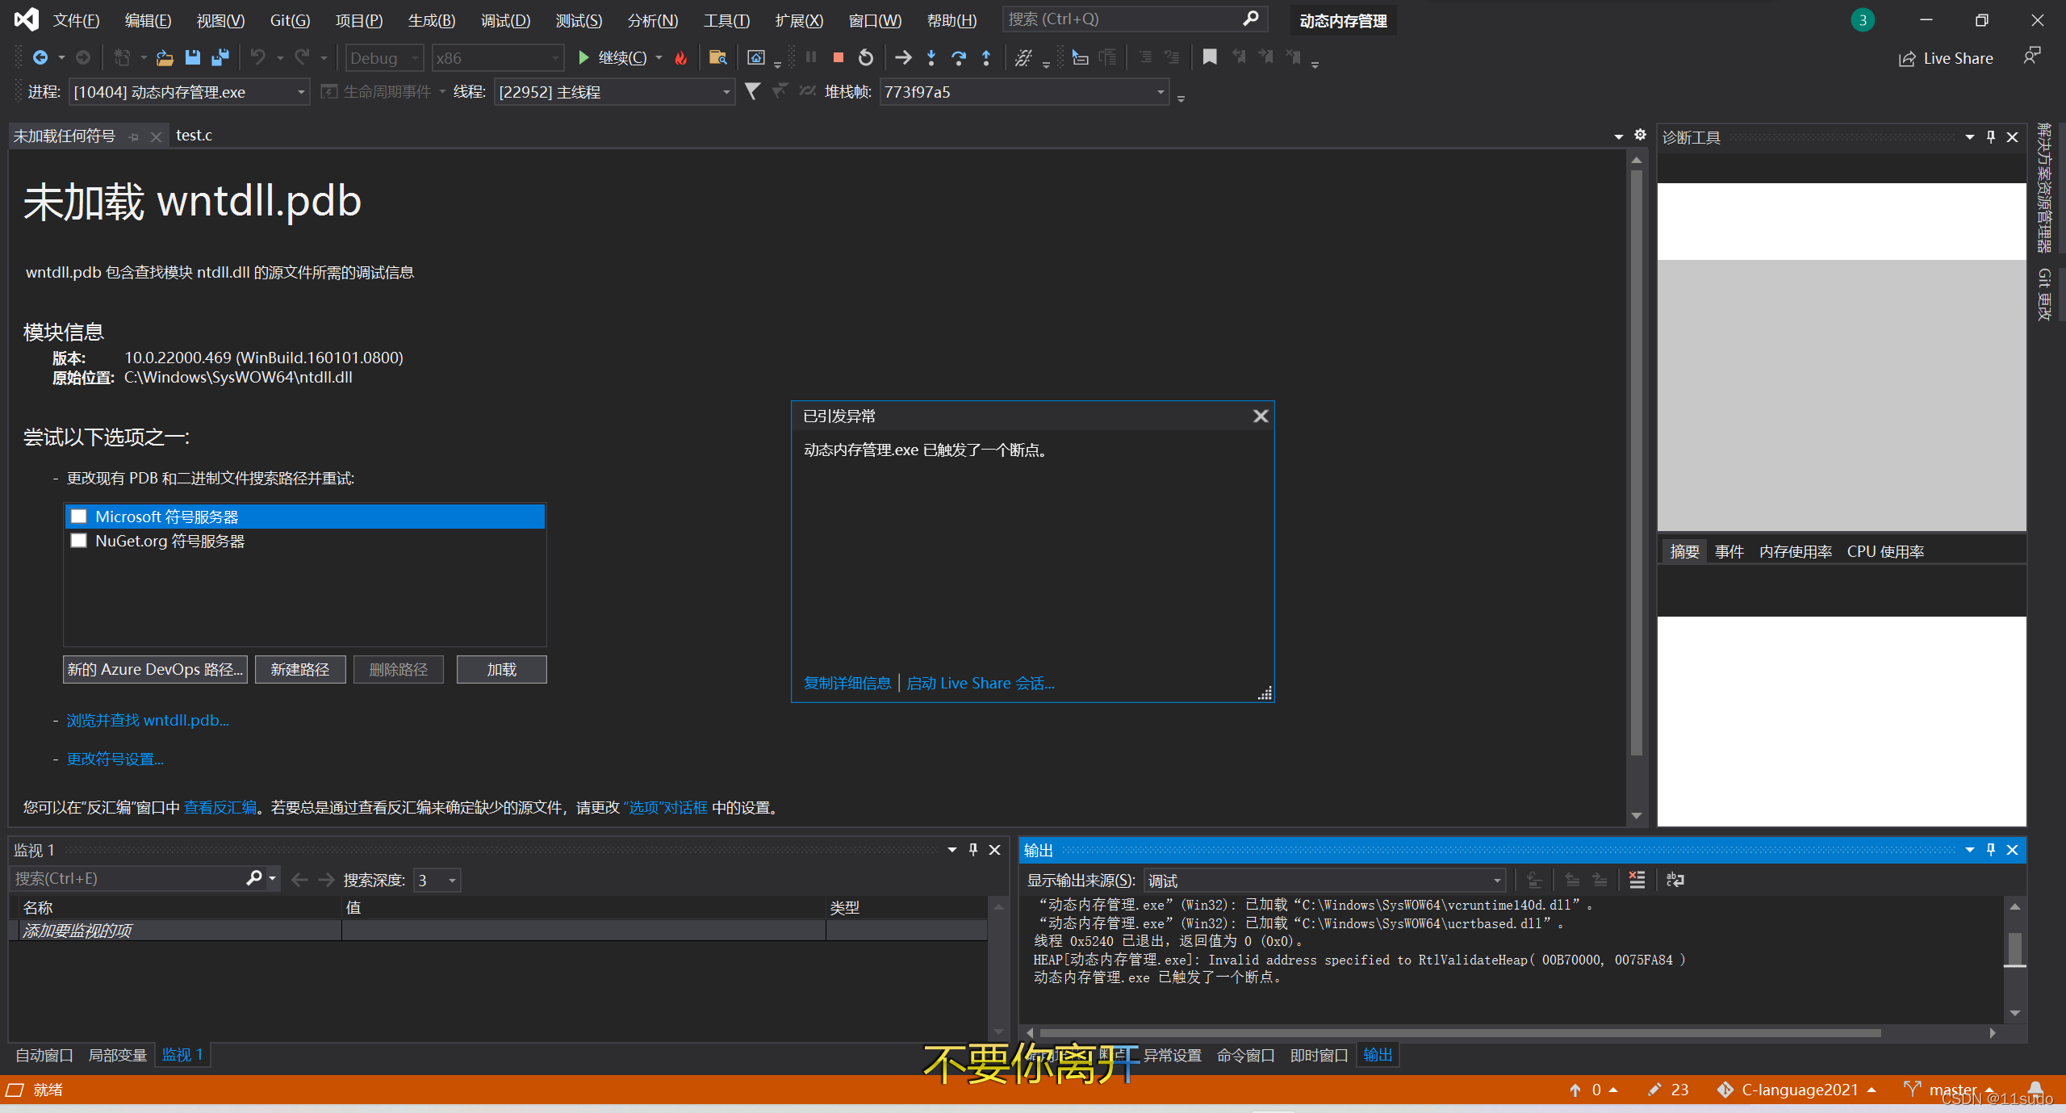Image resolution: width=2066 pixels, height=1113 pixels.
Task: Click the Stop Debugging red square icon
Action: pyautogui.click(x=838, y=57)
